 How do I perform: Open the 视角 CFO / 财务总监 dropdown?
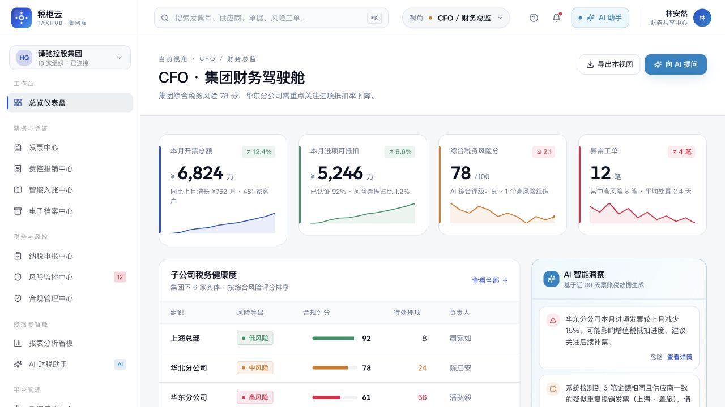(x=456, y=18)
